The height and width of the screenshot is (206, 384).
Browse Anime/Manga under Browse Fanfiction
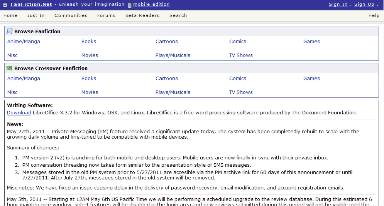tap(24, 42)
